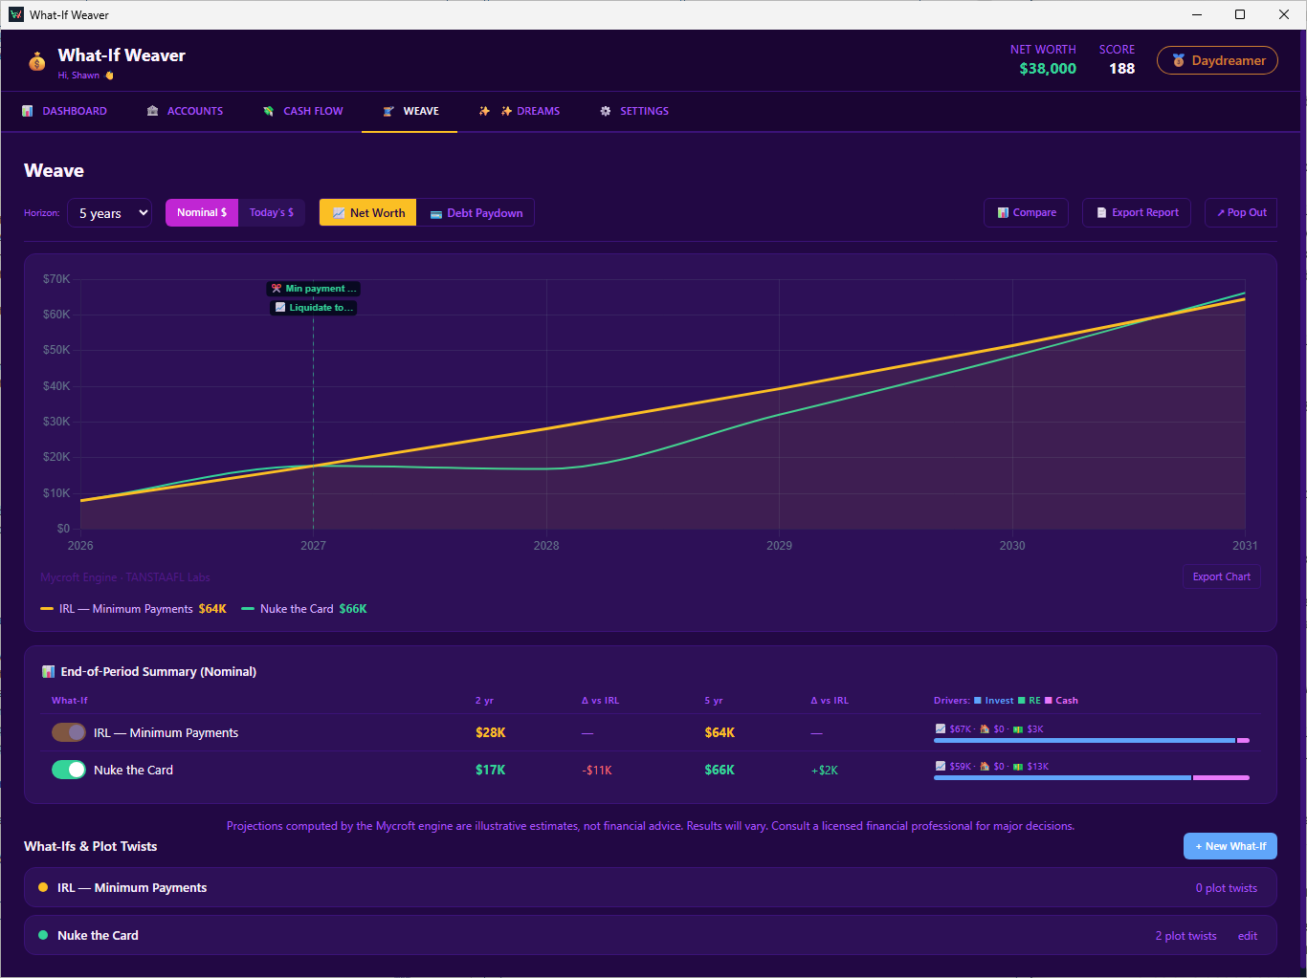Click the 0 plot twists label

click(x=1227, y=888)
